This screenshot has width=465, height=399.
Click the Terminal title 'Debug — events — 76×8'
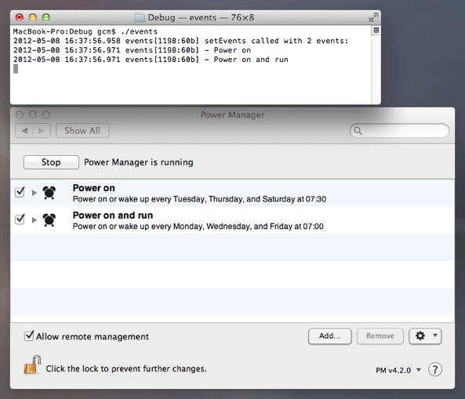pyautogui.click(x=201, y=17)
